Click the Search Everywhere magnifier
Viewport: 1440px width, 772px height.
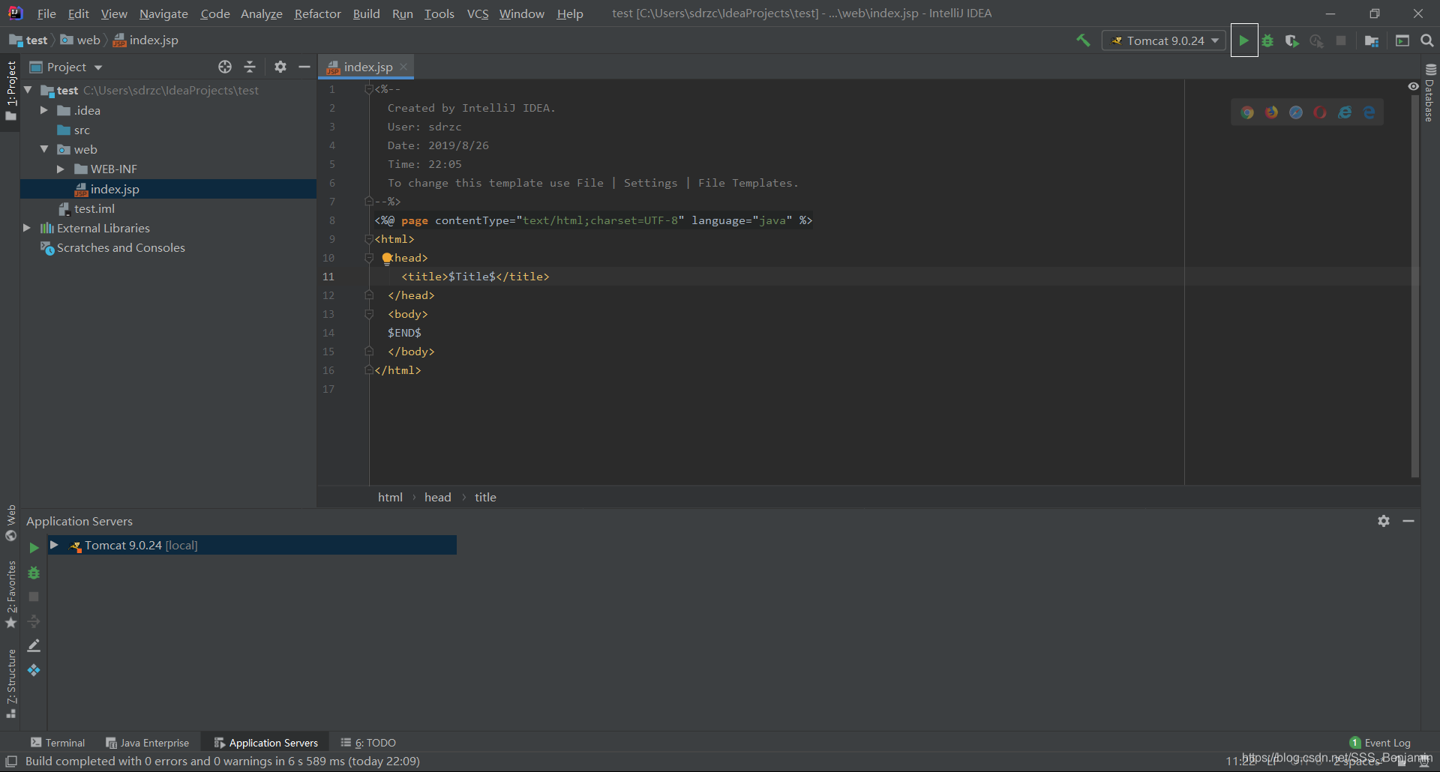pos(1427,40)
